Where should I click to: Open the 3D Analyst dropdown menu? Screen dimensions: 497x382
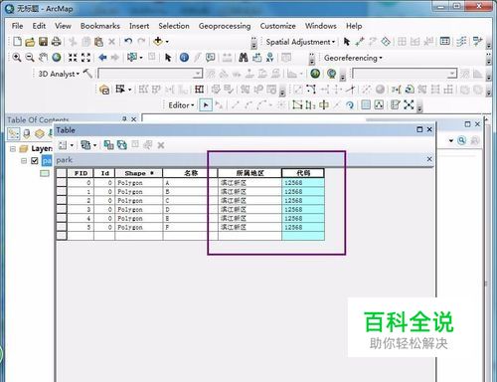pyautogui.click(x=59, y=74)
